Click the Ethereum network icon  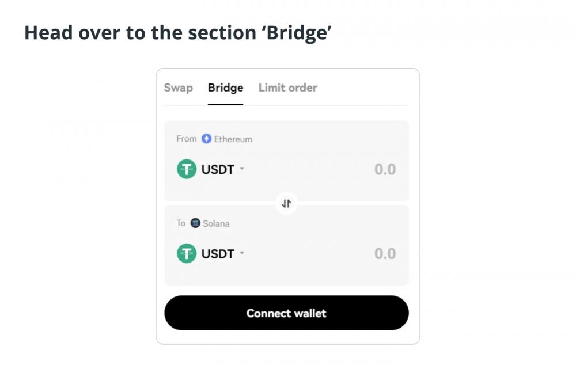coord(206,139)
